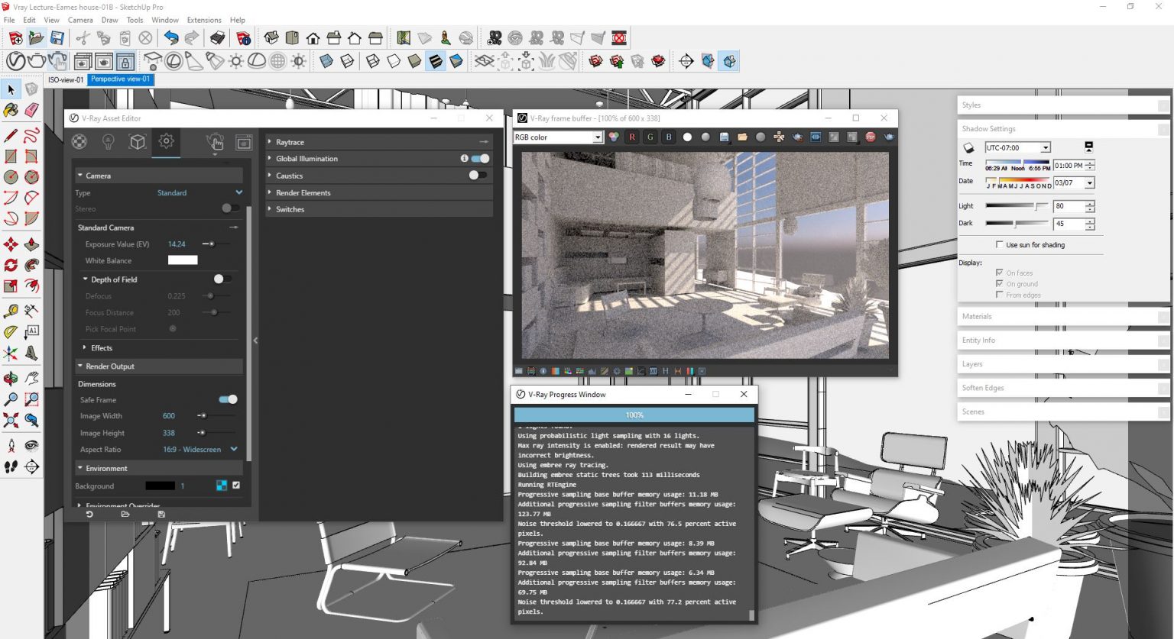Click the White Balance color swatch
The width and height of the screenshot is (1174, 639).
point(183,261)
